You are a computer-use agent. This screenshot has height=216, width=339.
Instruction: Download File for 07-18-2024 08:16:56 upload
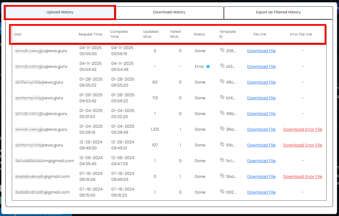(x=261, y=177)
